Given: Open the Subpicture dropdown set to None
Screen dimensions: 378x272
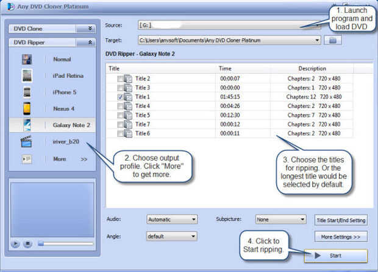Looking at the screenshot, I should click(x=281, y=220).
